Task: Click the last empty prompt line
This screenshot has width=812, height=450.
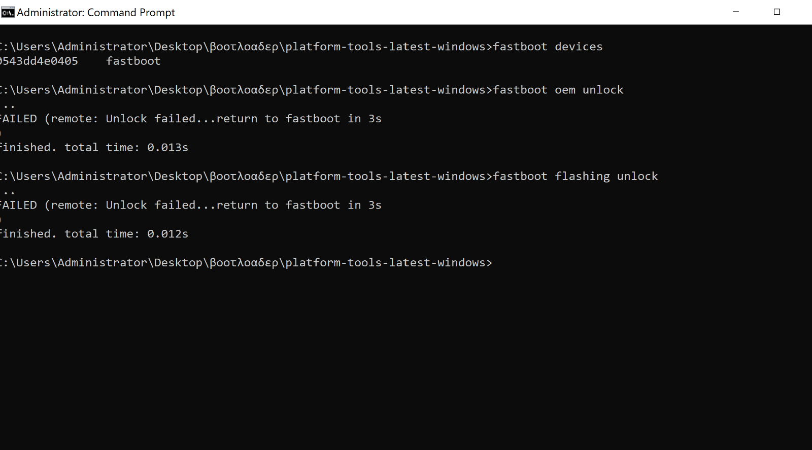Action: [x=246, y=263]
